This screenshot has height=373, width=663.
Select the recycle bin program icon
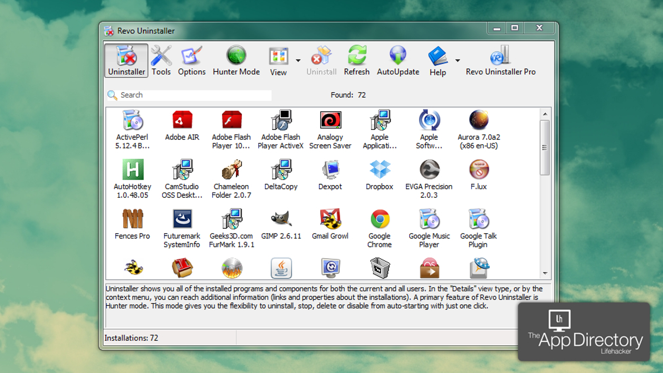coord(380,268)
